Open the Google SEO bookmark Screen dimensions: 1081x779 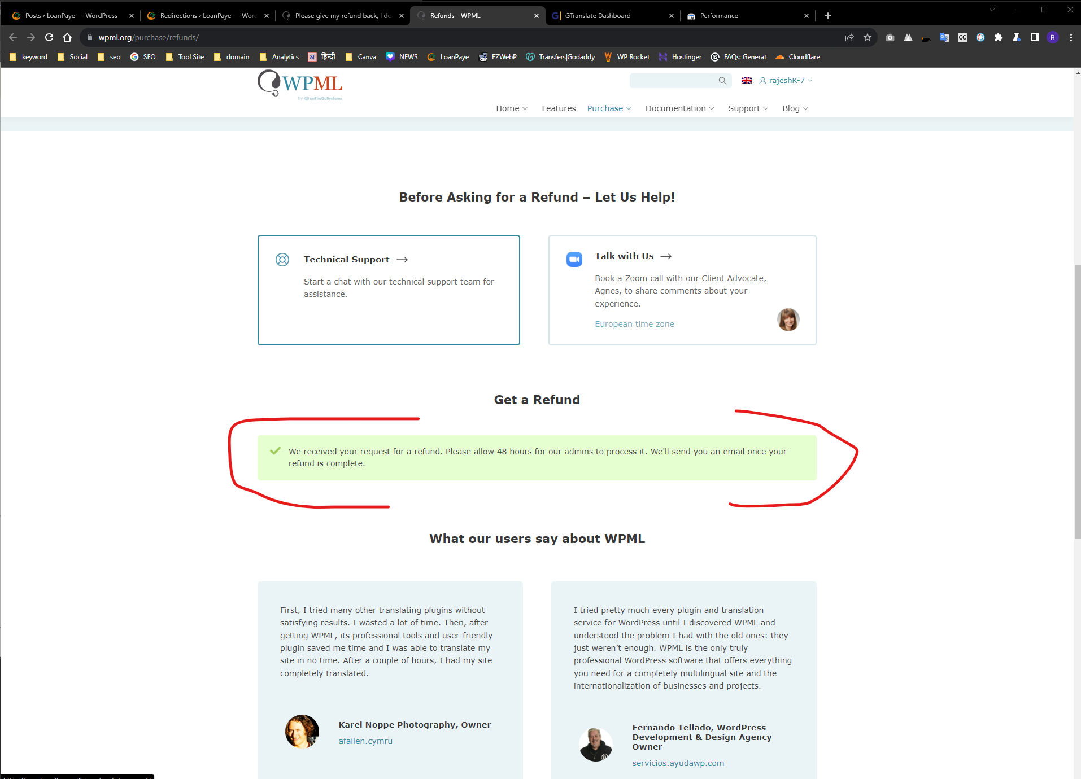click(143, 57)
